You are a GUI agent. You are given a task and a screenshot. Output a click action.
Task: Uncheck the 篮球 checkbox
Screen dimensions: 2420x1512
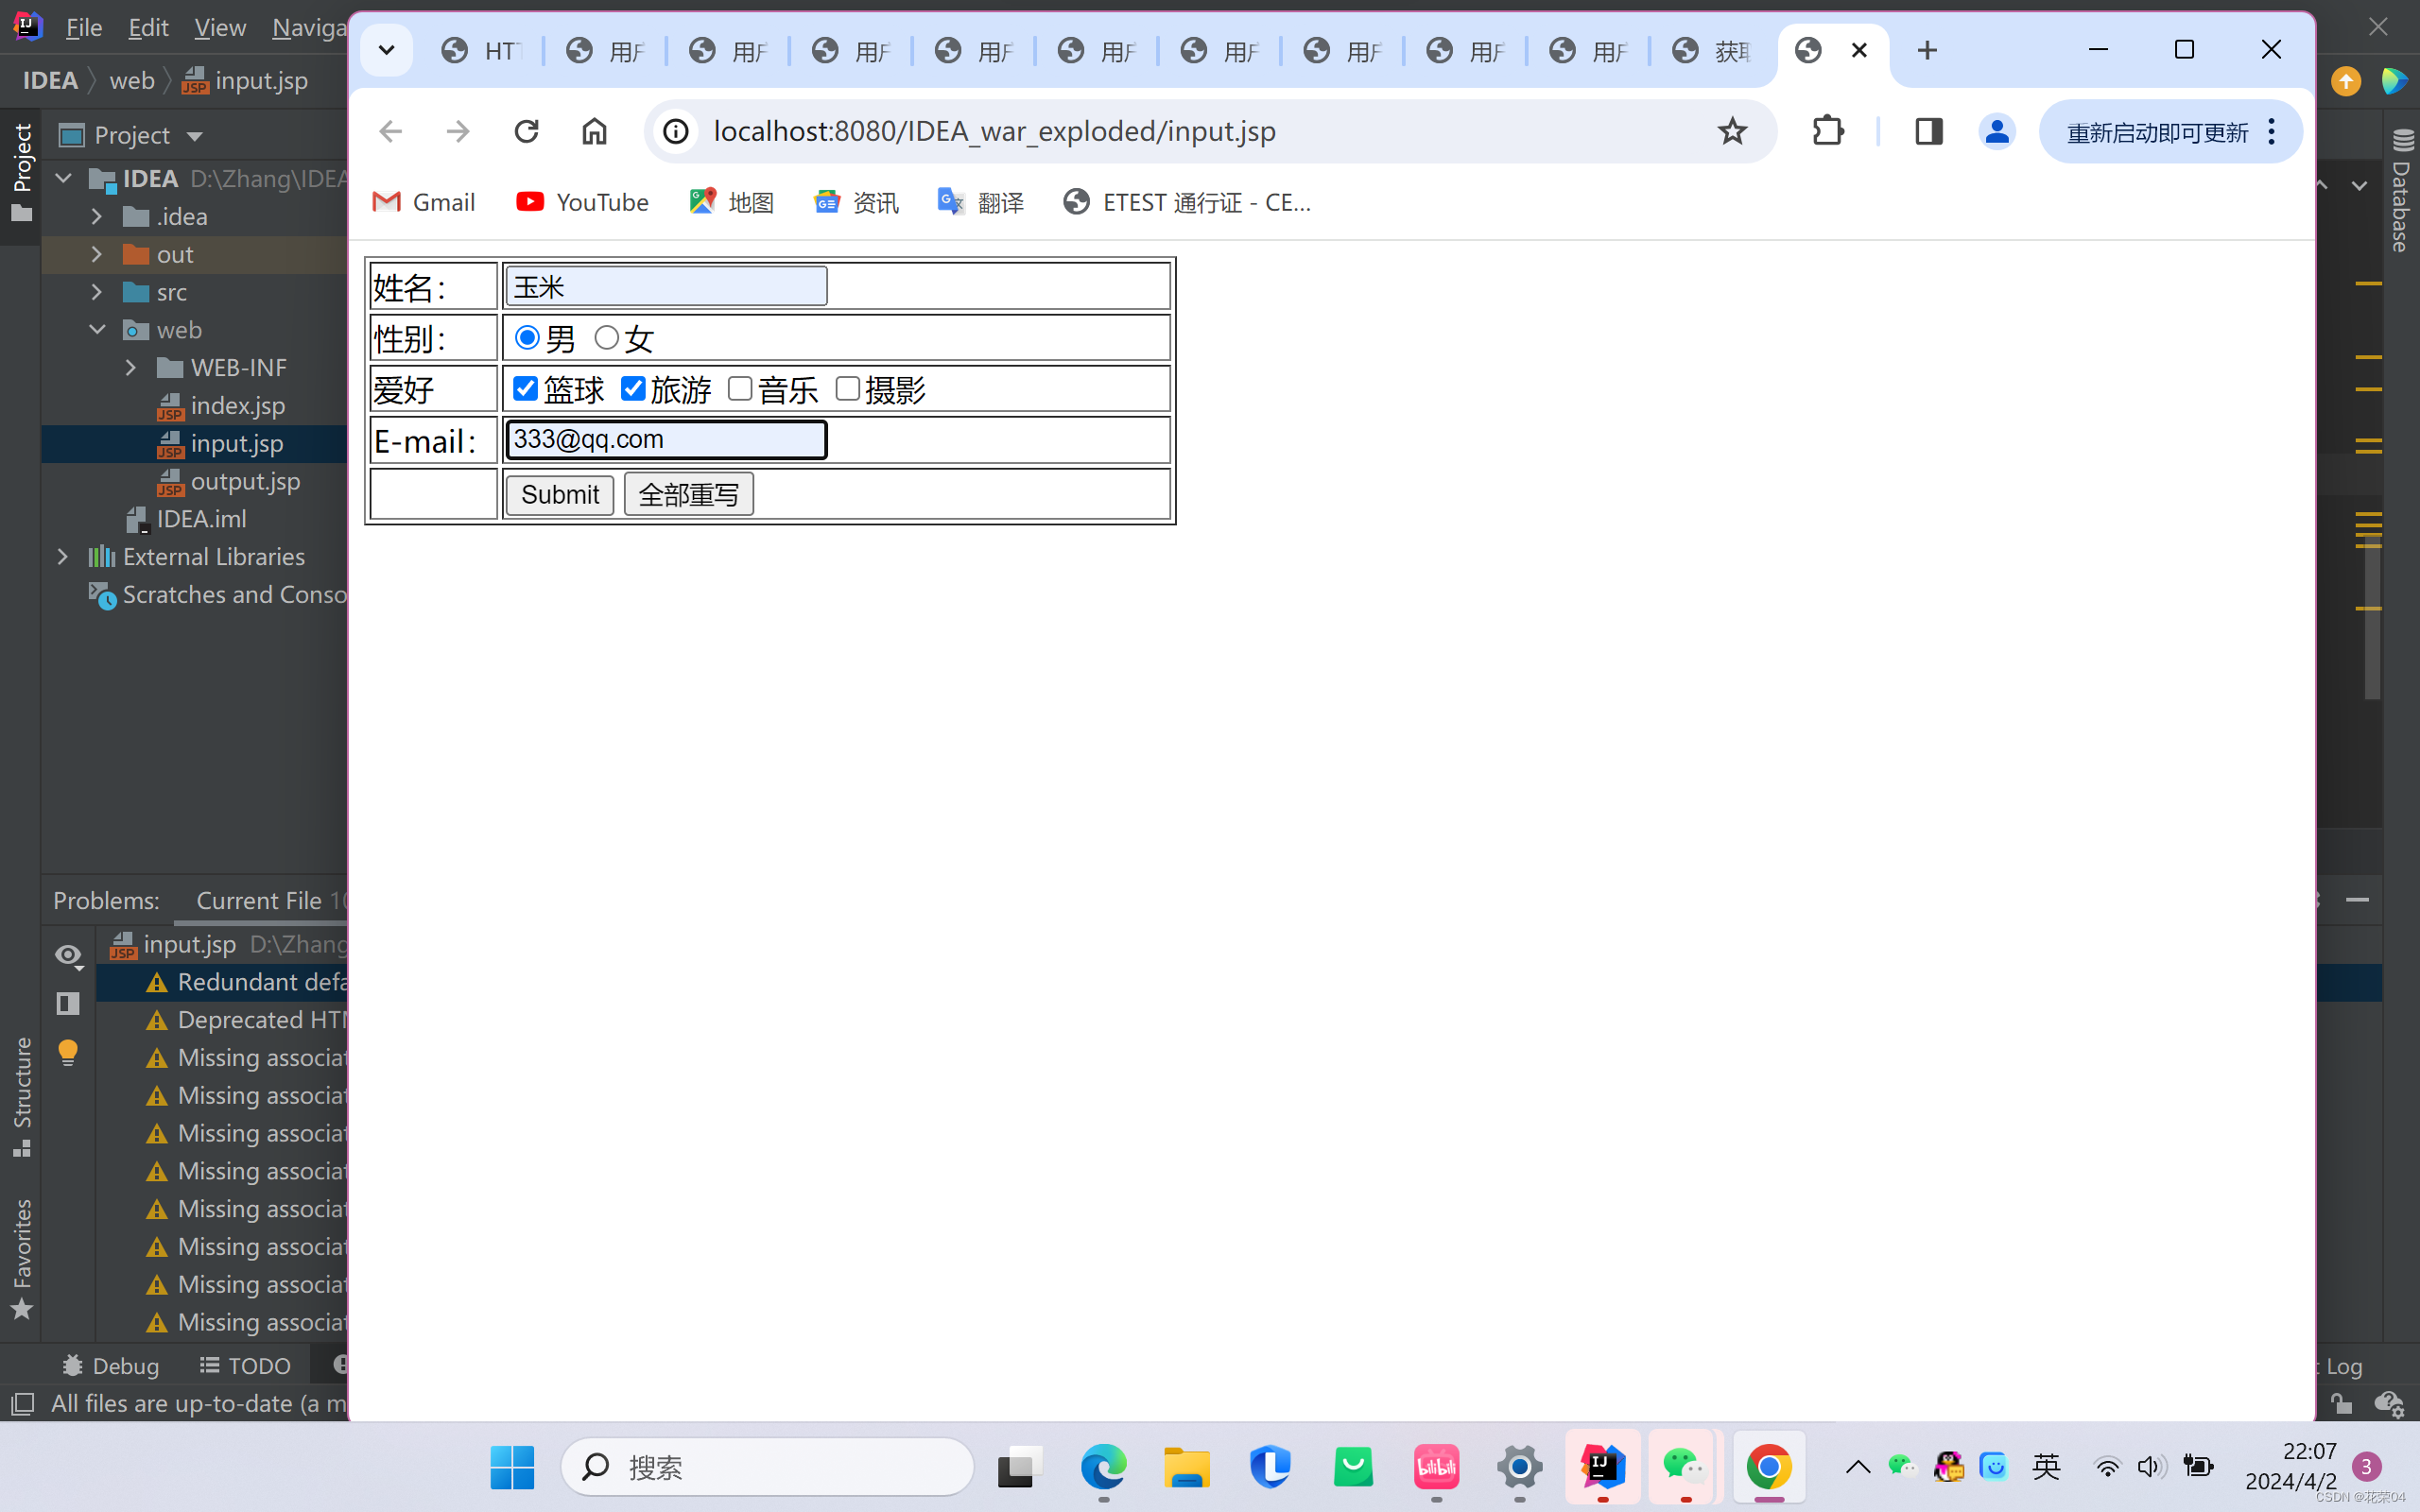(525, 389)
